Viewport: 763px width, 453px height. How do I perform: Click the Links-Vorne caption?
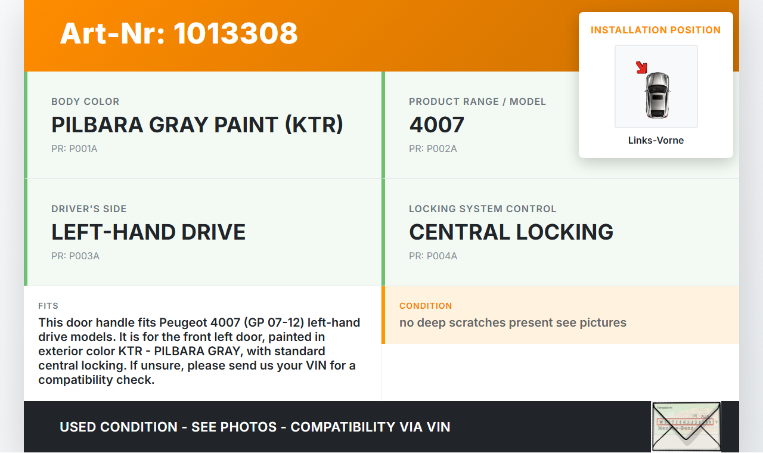point(656,141)
